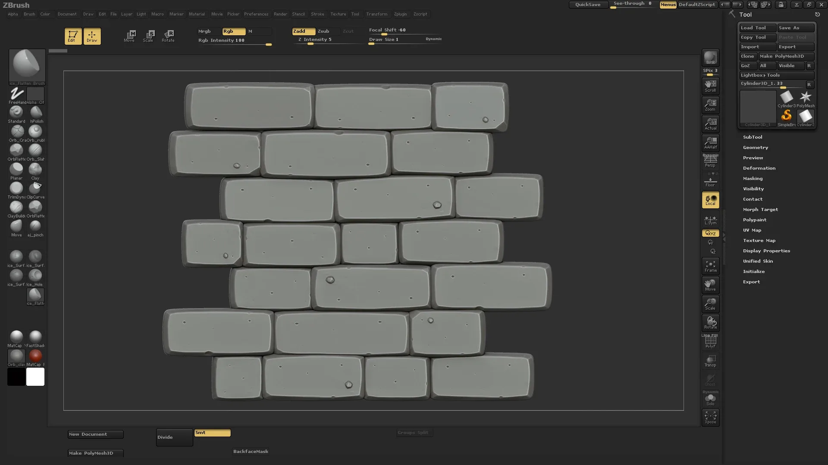828x465 pixels.
Task: Click the PolyF line fill icon
Action: tap(710, 341)
